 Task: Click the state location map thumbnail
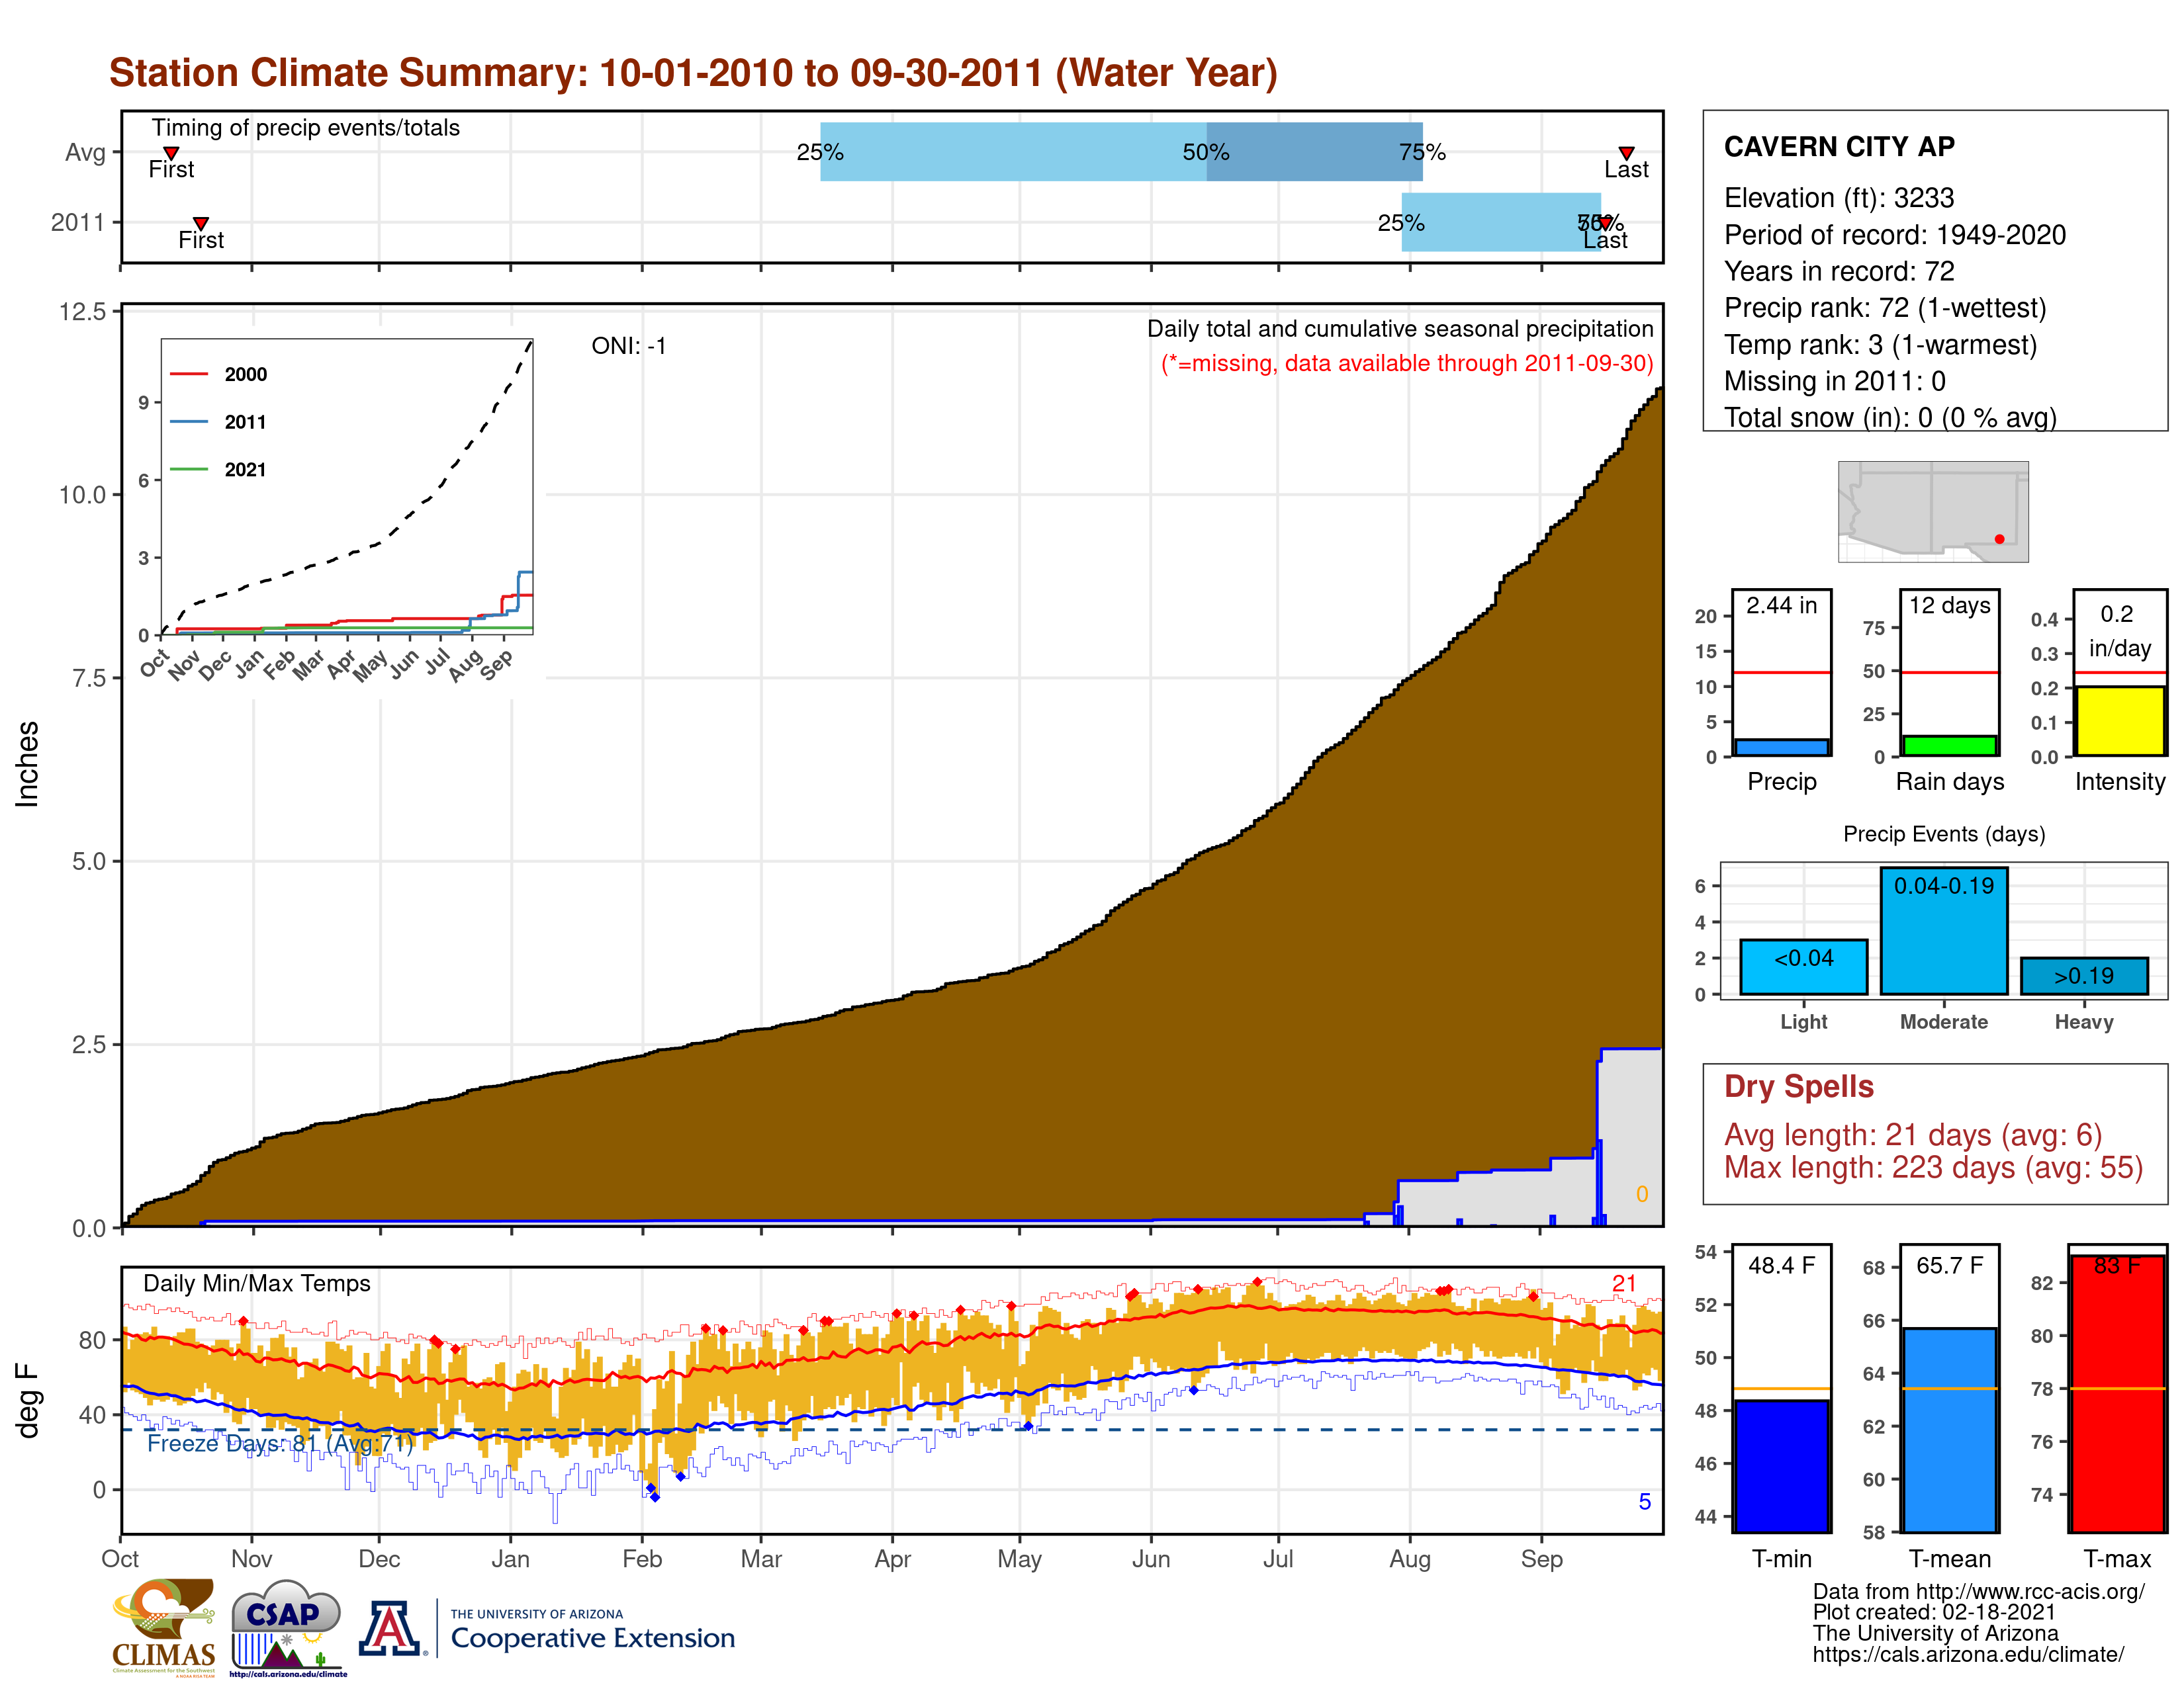tap(1933, 511)
